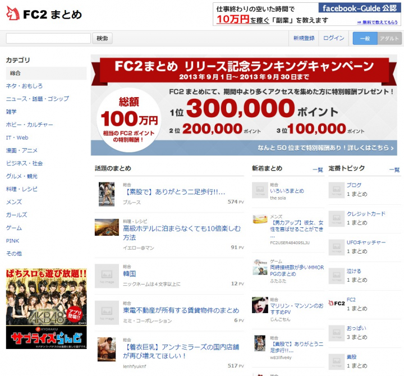Click the 東電不動産 no-image placeholder thumbnail
Image resolution: width=404 pixels, height=376 pixels.
pos(107,313)
